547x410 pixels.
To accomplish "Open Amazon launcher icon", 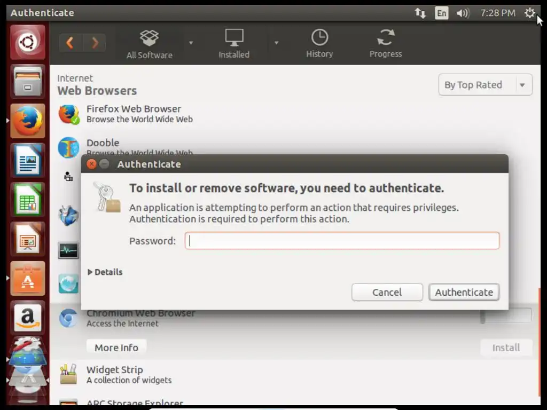I will point(28,318).
